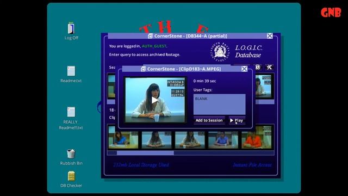The width and height of the screenshot is (348, 196).
Task: Play the video preview in clip window
Action: coord(154,100)
